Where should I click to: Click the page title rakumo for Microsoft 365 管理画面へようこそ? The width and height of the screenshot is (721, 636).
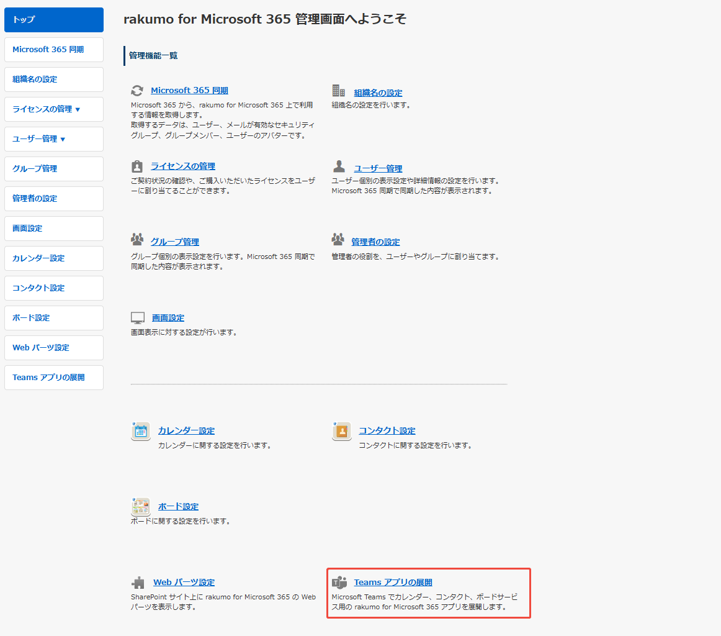(x=265, y=19)
